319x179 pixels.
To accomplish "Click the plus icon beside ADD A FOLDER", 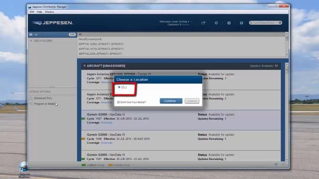I will 31,41.
